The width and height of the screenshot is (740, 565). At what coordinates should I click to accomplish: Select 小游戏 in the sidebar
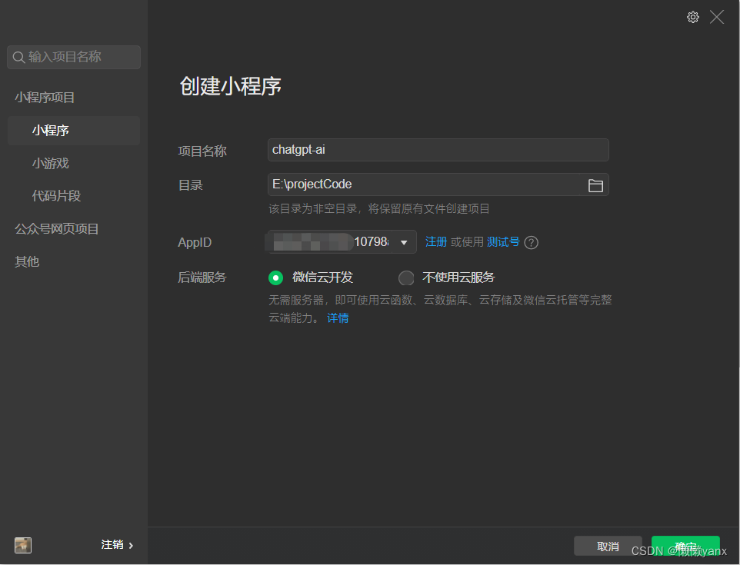51,163
